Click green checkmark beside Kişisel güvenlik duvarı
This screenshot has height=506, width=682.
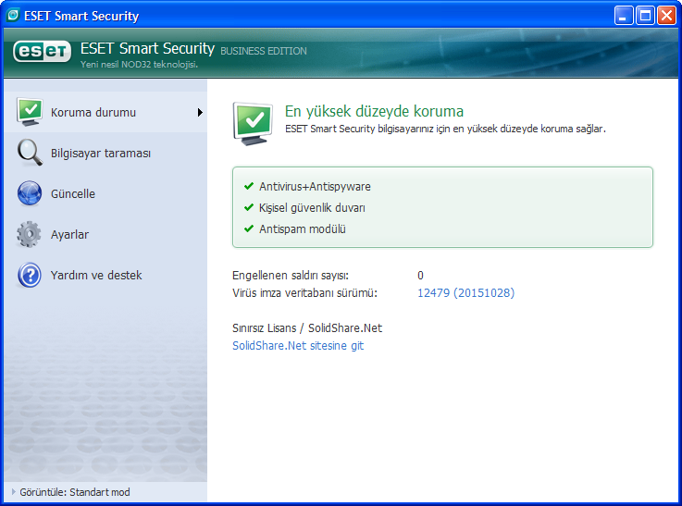[x=249, y=207]
